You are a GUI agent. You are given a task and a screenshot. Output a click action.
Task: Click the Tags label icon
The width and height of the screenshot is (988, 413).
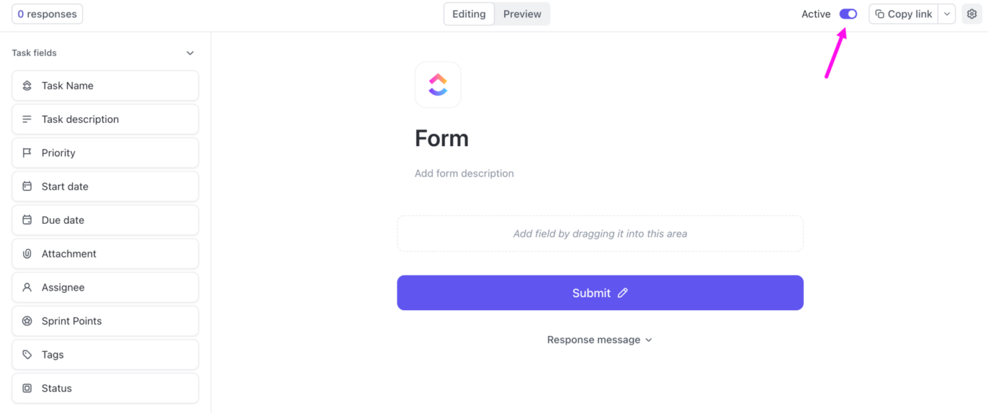tap(26, 354)
